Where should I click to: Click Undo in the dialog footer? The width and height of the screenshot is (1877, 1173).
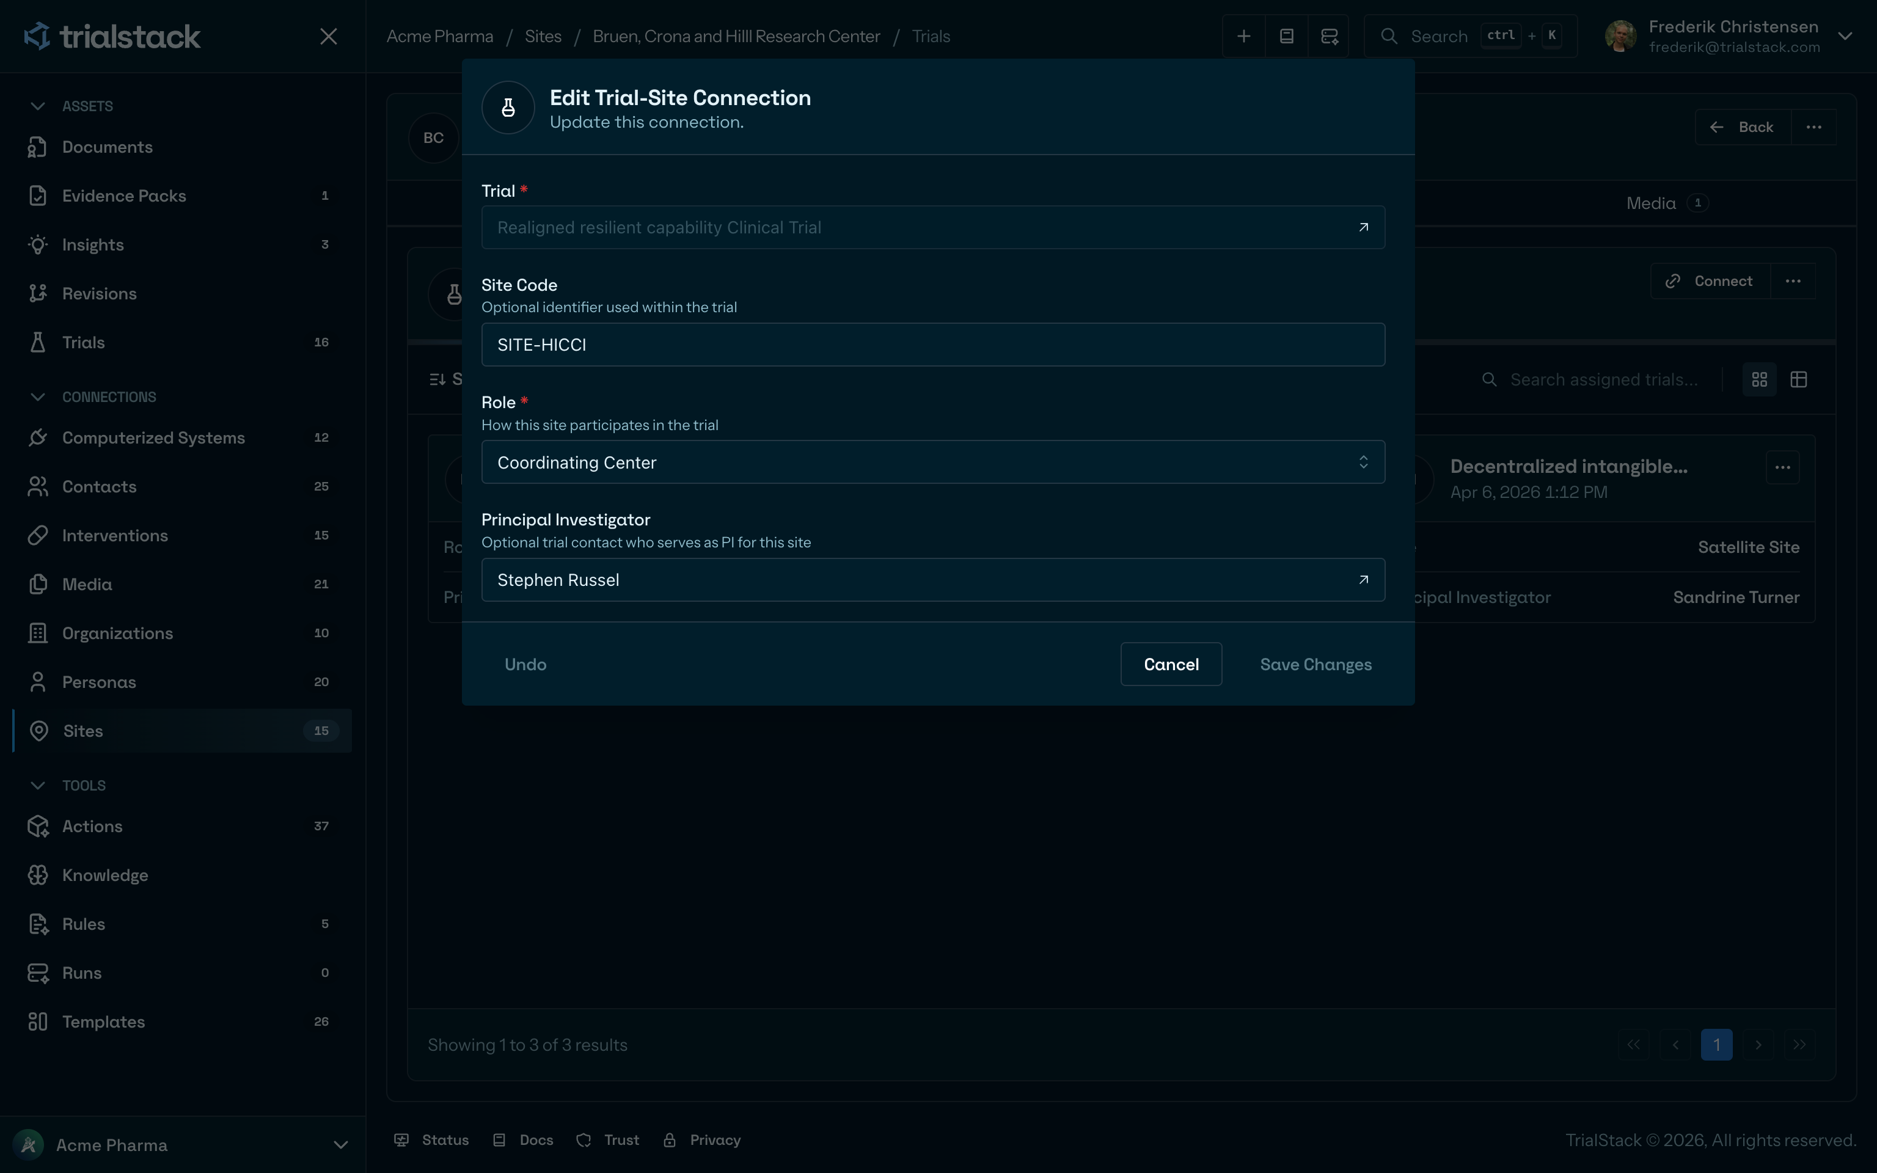coord(525,664)
